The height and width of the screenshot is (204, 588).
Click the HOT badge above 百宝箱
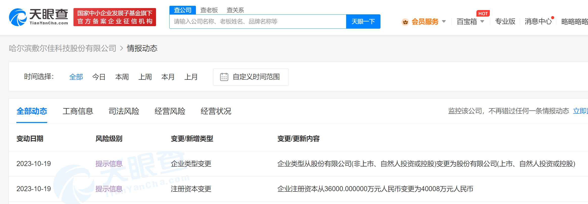[x=483, y=14]
